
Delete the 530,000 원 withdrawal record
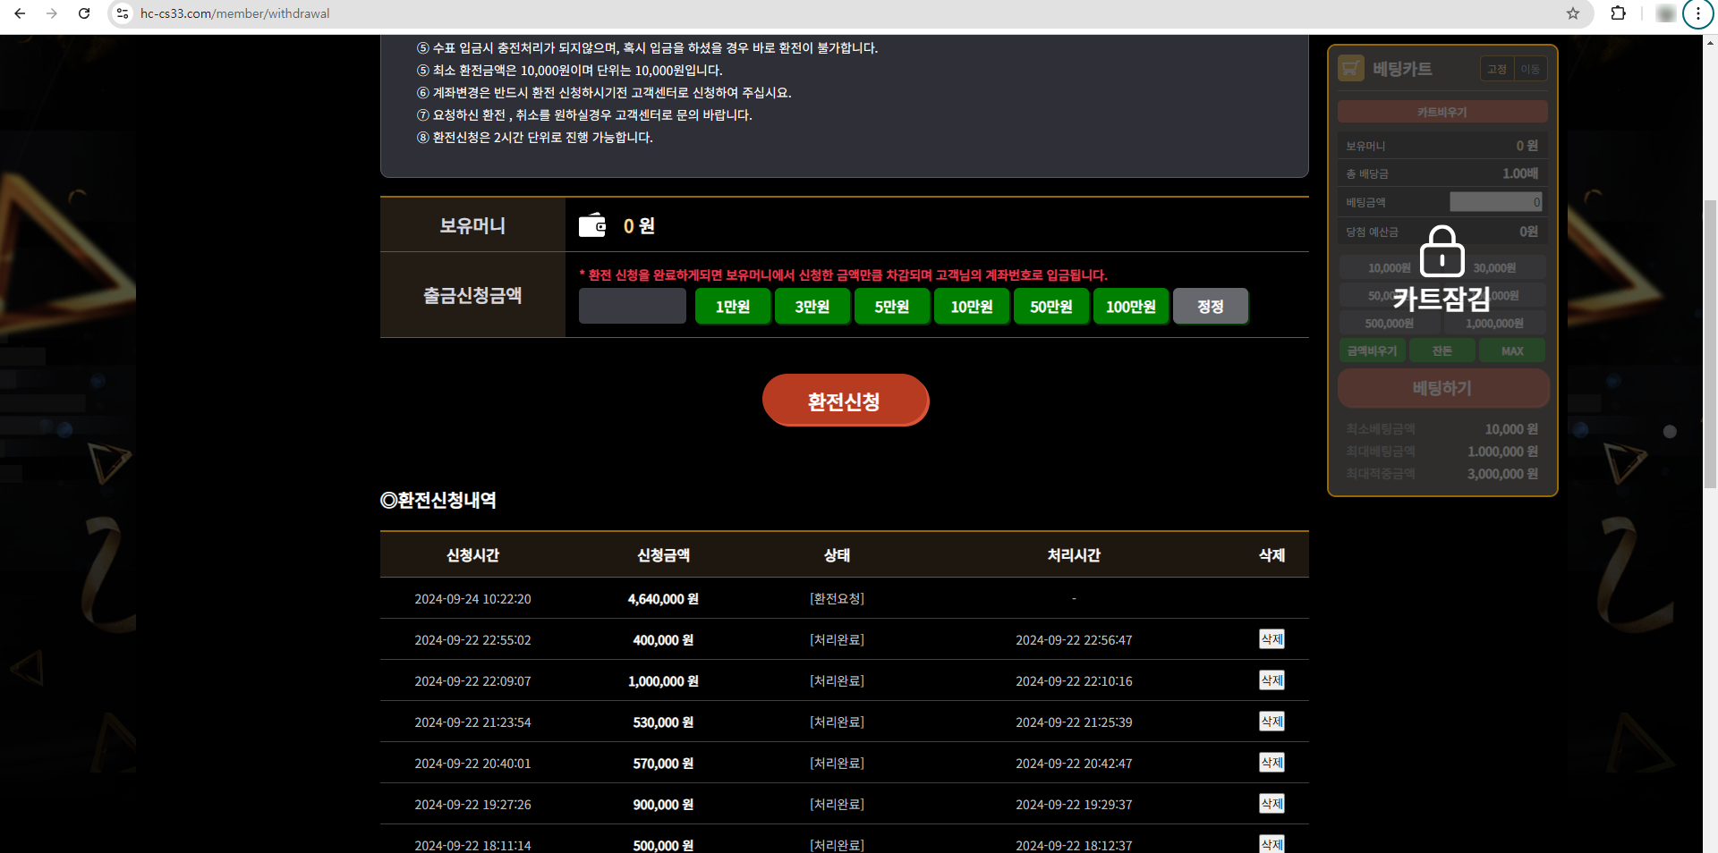click(1271, 722)
